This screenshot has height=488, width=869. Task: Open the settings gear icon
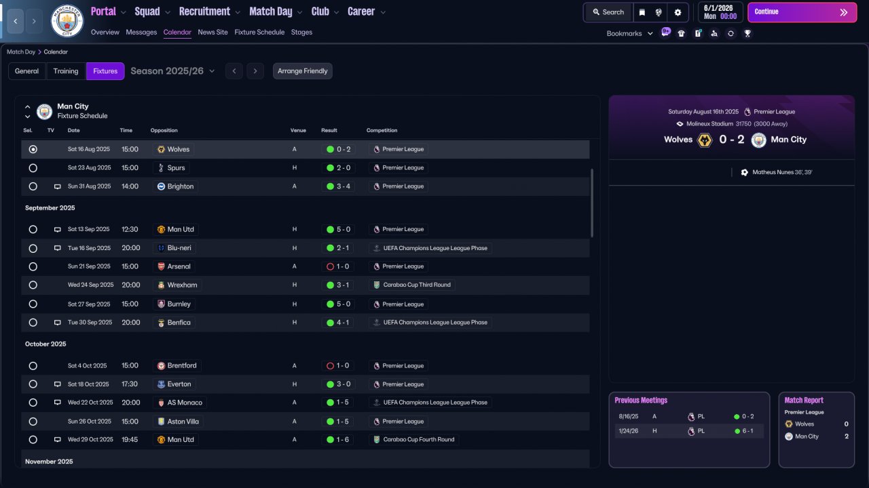(x=678, y=12)
